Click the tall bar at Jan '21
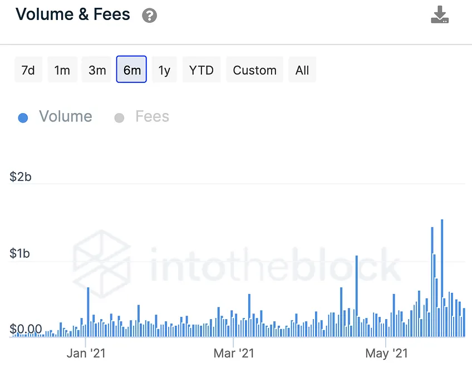Screen dimensions: 472x367 88,312
